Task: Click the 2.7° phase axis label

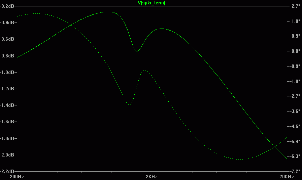Action: [296, 6]
